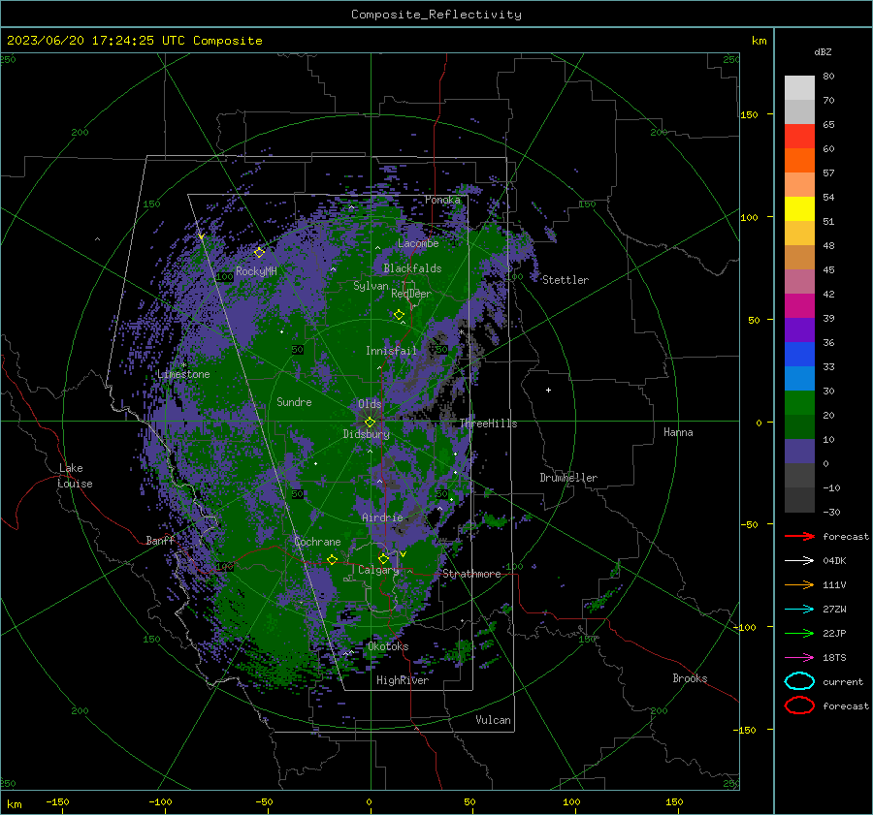873x815 pixels.
Task: Click the yellow diamond marker above RockyMH
Action: [x=259, y=253]
